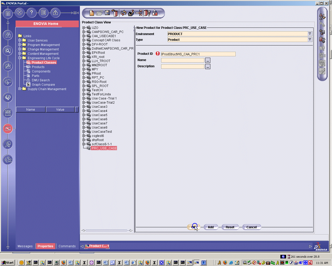Click the question mark help icon

coord(31,12)
